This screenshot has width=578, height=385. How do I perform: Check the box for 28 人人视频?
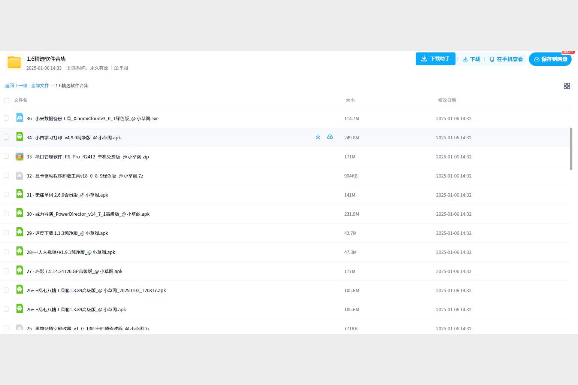6,252
